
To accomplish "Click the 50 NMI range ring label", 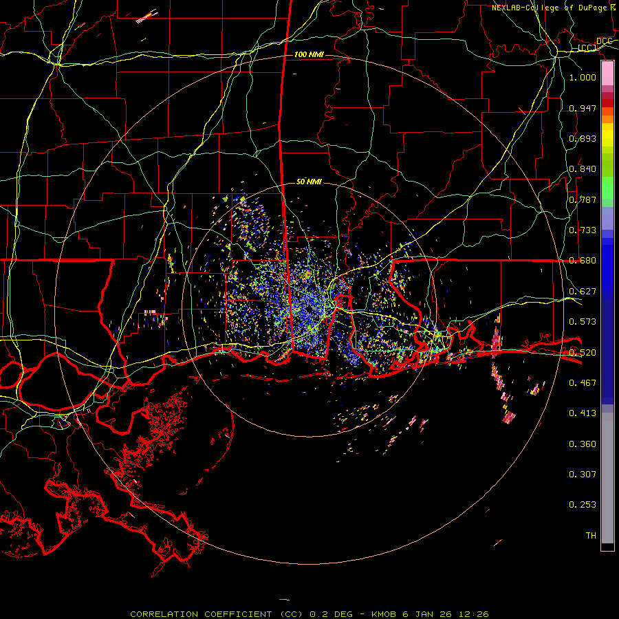I will coord(309,182).
